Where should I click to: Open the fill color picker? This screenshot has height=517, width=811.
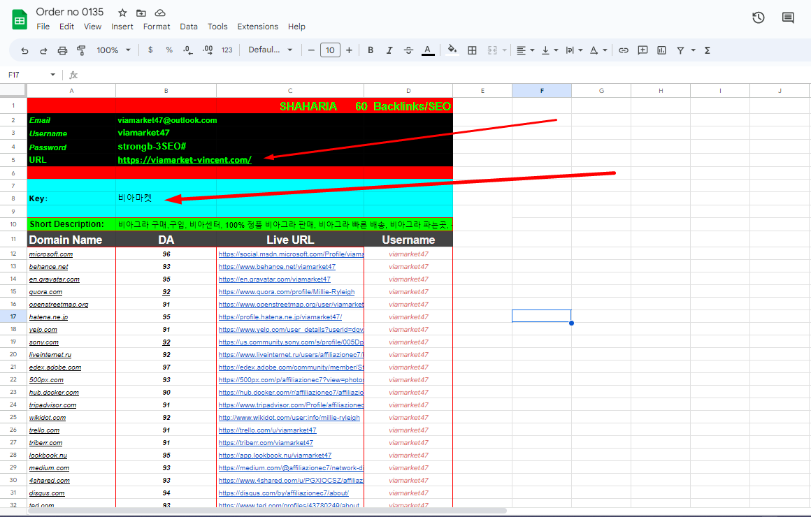452,50
